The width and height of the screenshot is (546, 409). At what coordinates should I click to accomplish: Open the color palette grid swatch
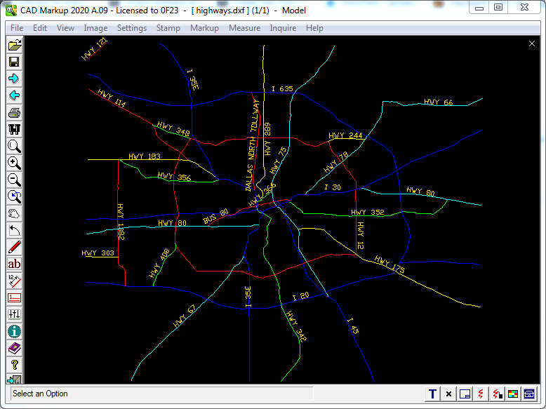513,394
